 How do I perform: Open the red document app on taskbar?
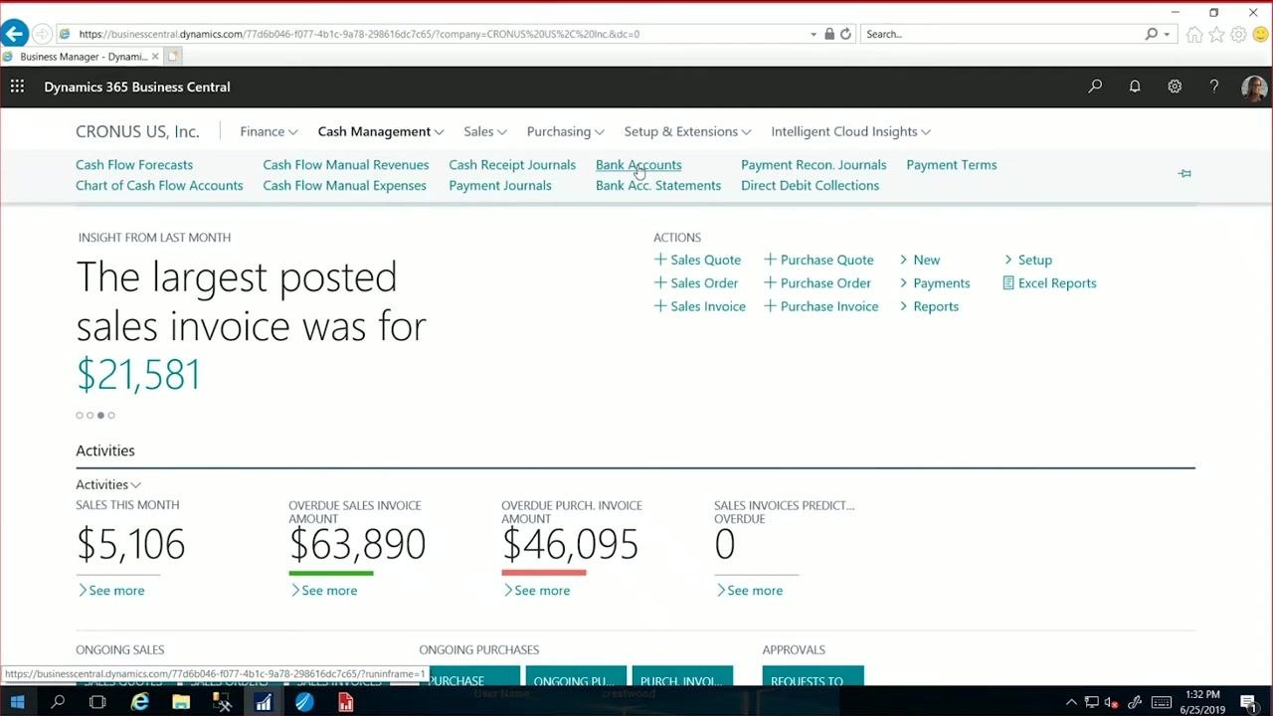point(345,703)
